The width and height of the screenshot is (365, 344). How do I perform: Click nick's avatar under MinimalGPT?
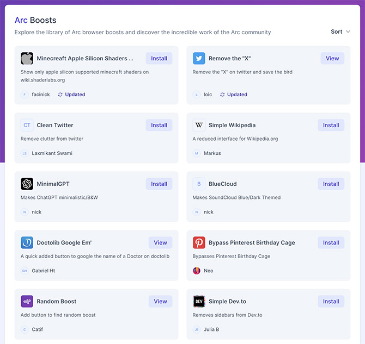click(25, 212)
